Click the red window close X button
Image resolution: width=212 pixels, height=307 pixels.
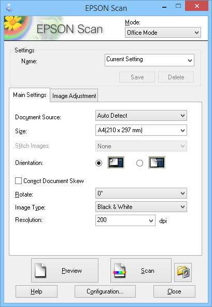coord(197,6)
